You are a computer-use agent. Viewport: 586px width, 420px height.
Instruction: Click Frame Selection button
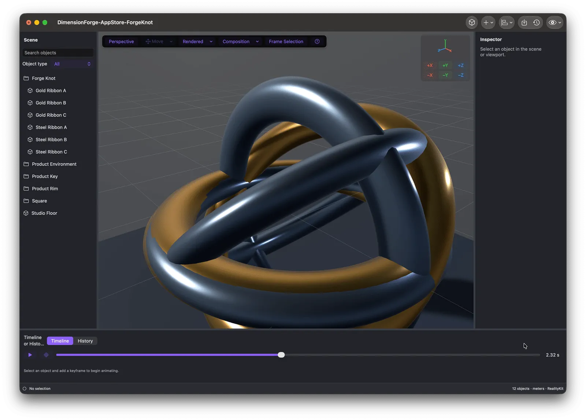[x=286, y=41]
